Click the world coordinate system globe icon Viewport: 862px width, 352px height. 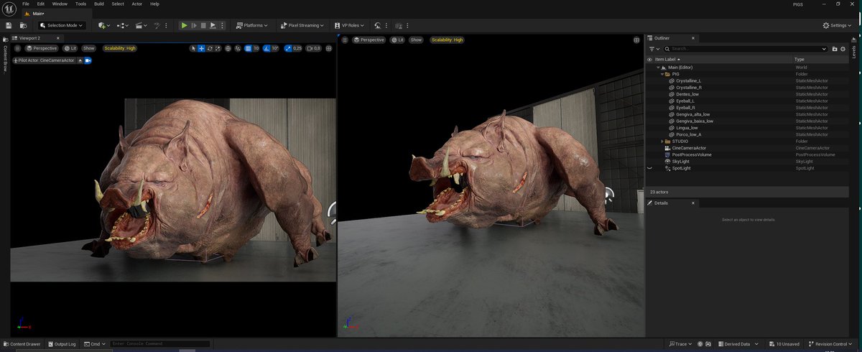point(228,48)
